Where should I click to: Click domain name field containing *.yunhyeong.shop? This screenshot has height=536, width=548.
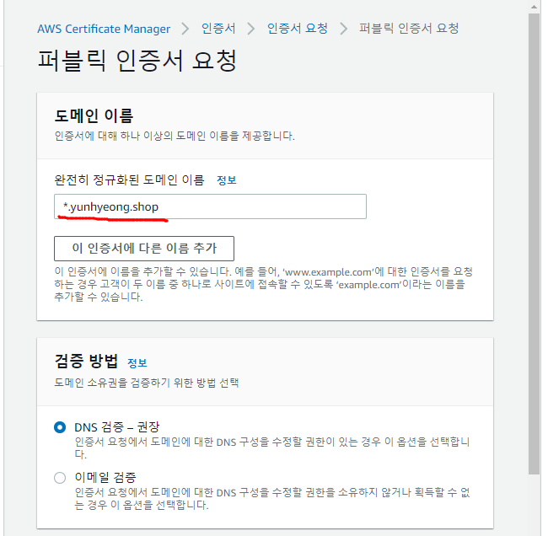[210, 206]
